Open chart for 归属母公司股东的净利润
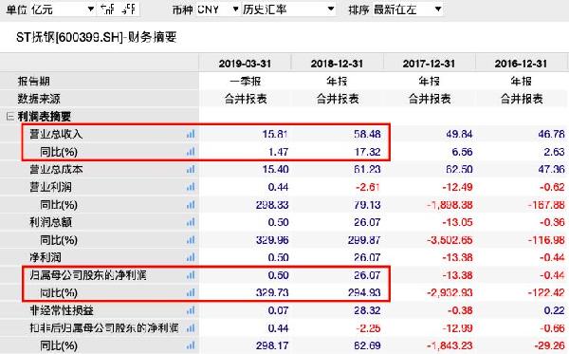This screenshot has height=354, width=569. click(x=191, y=275)
